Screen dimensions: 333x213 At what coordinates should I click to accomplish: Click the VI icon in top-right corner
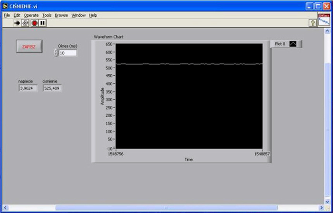pyautogui.click(x=324, y=20)
